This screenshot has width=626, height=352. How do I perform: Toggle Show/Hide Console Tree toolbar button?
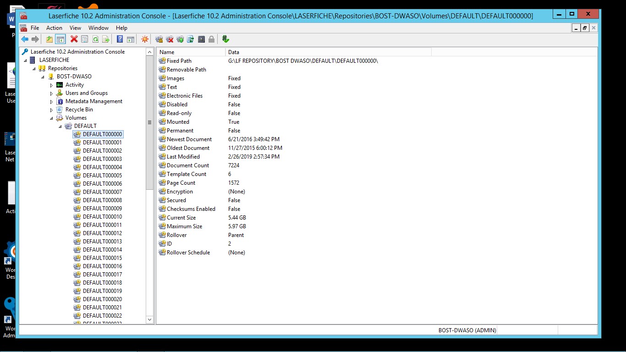click(60, 39)
